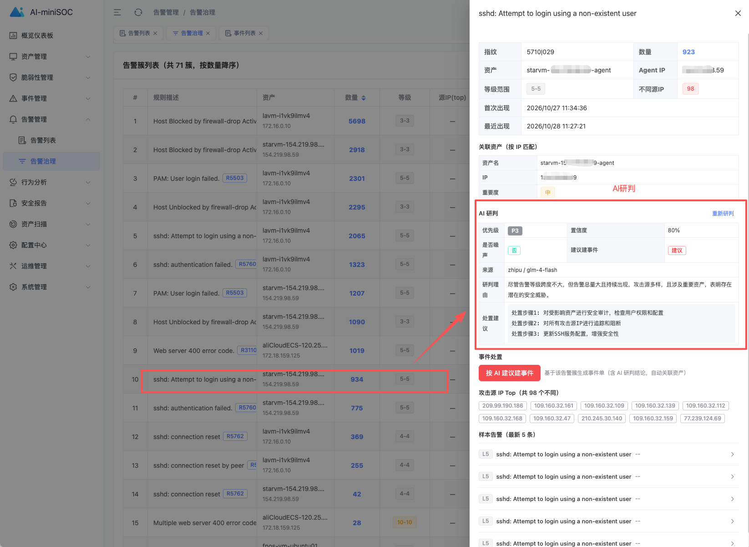Image resolution: width=749 pixels, height=547 pixels.
Task: Click the 系统管理 settings icon
Action: coord(13,287)
